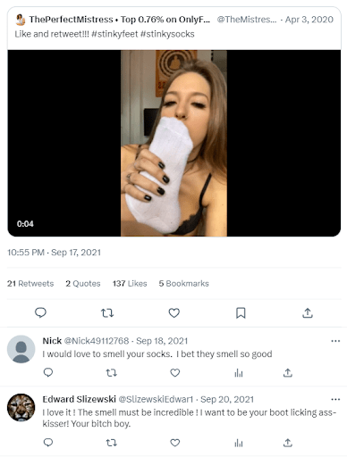The height and width of the screenshot is (457, 347).
Task: Open the 137 Likes list
Action: pyautogui.click(x=130, y=284)
